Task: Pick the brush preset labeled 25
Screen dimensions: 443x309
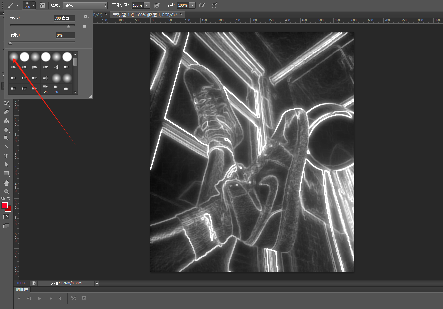Action: (x=46, y=89)
